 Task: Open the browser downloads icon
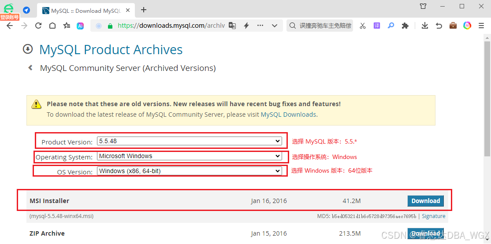coord(424,26)
